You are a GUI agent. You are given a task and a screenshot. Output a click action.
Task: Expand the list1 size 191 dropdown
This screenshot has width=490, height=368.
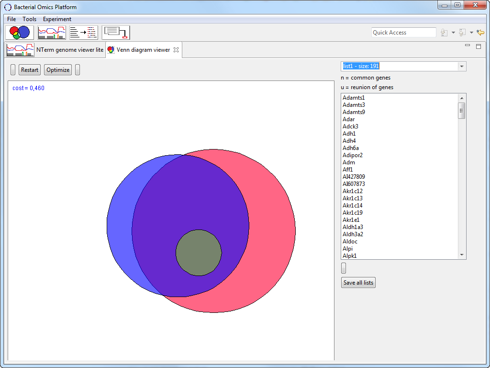click(x=461, y=66)
